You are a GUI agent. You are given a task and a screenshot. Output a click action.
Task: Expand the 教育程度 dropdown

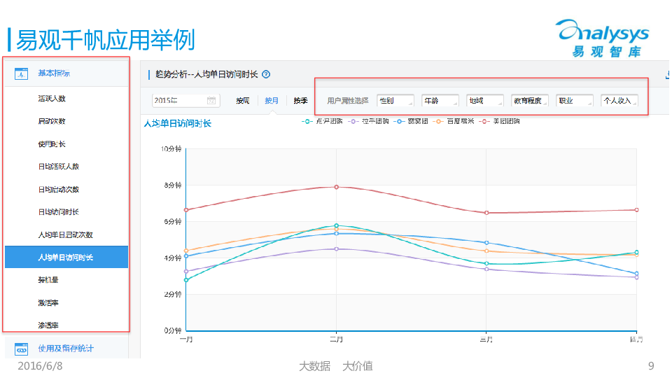coord(529,101)
